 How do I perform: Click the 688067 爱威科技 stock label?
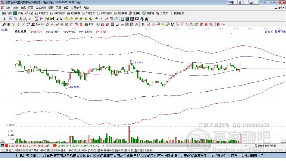tap(275, 31)
